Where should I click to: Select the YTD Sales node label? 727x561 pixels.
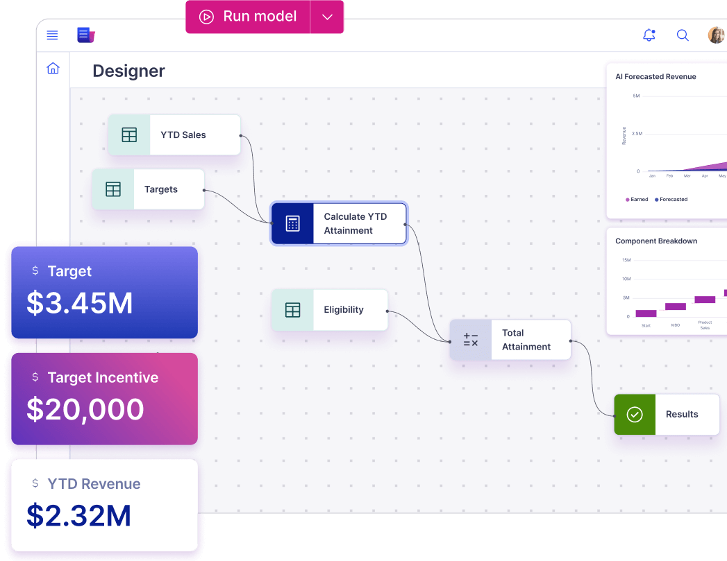point(183,135)
